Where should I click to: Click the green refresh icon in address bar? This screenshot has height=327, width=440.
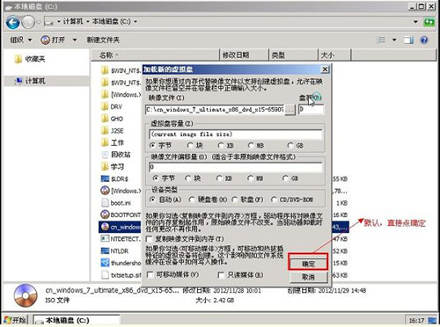tap(429, 22)
